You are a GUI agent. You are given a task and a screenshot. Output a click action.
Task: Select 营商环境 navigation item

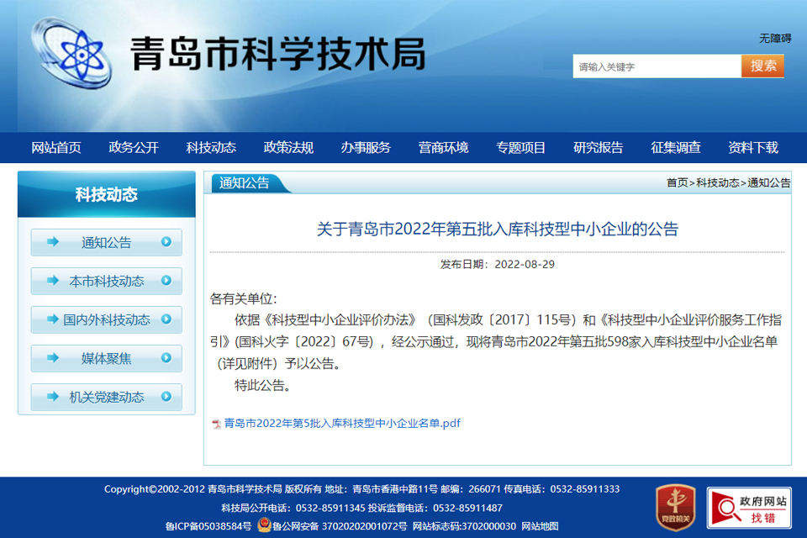tap(443, 148)
